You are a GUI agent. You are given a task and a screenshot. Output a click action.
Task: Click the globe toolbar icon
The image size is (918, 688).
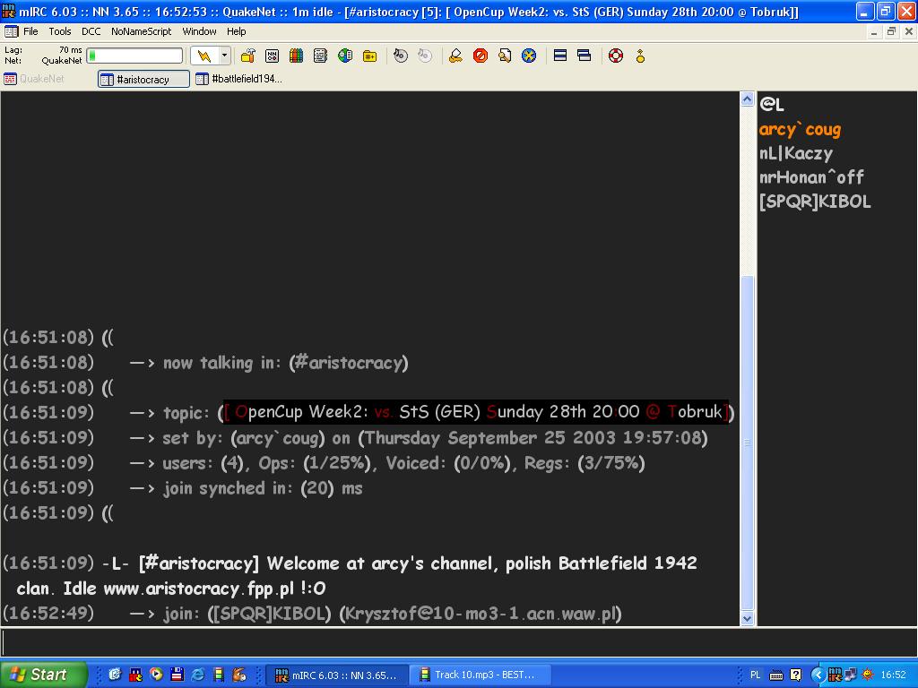click(x=345, y=56)
